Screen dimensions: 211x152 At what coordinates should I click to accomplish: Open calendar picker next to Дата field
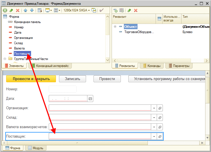(x=90, y=99)
